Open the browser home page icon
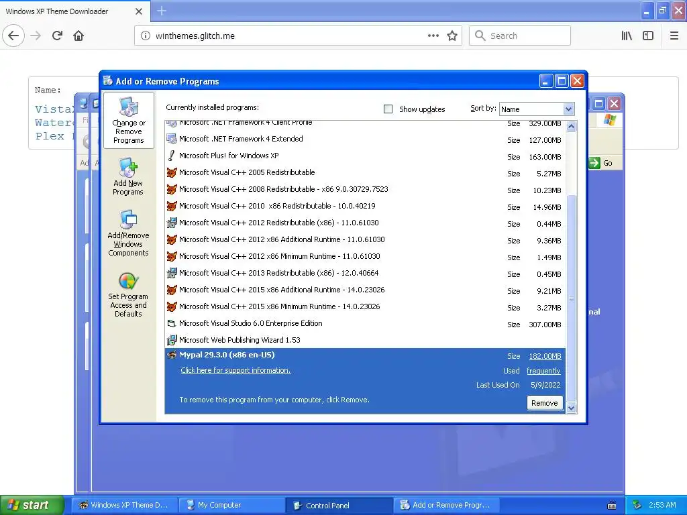The width and height of the screenshot is (687, 515). [78, 36]
